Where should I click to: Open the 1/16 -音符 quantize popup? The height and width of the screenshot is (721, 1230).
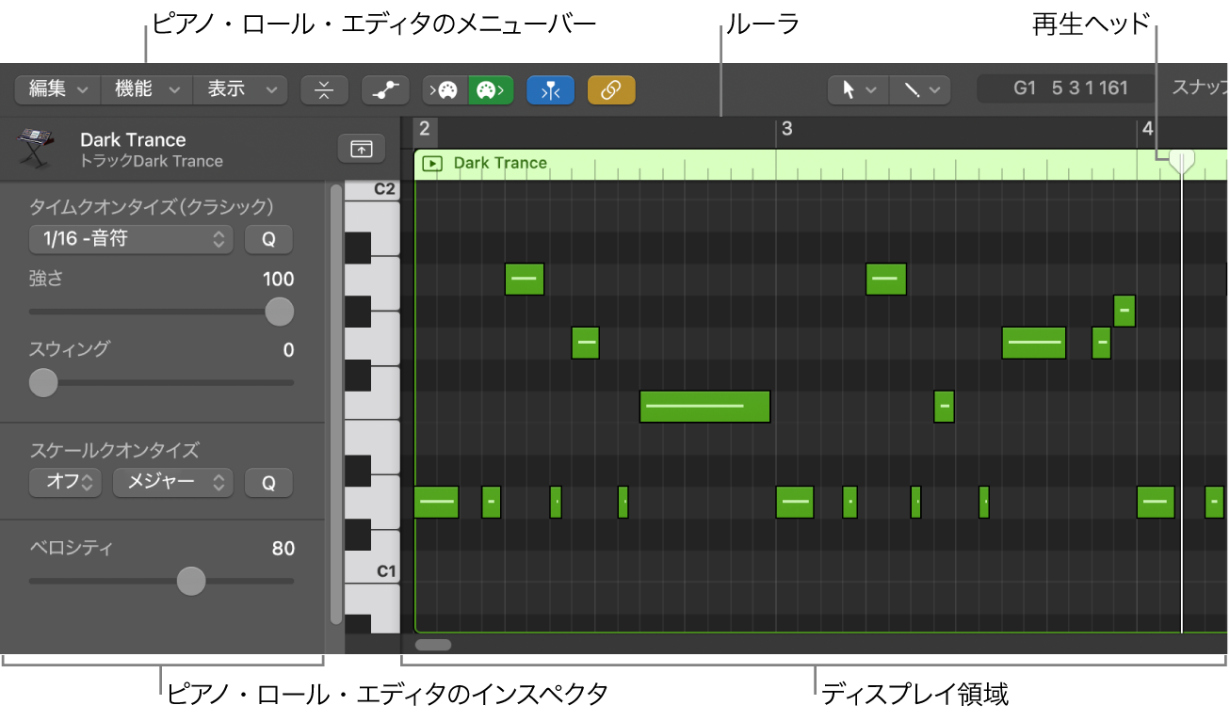pyautogui.click(x=131, y=239)
